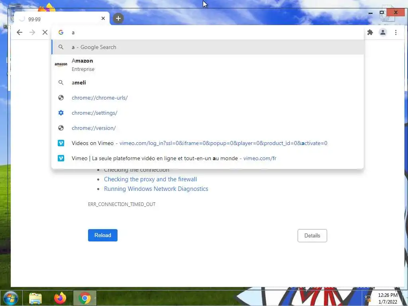Click Vimeo icon beside vimeo.com/fr row
Viewport: 408px width, 306px height.
pos(61,158)
